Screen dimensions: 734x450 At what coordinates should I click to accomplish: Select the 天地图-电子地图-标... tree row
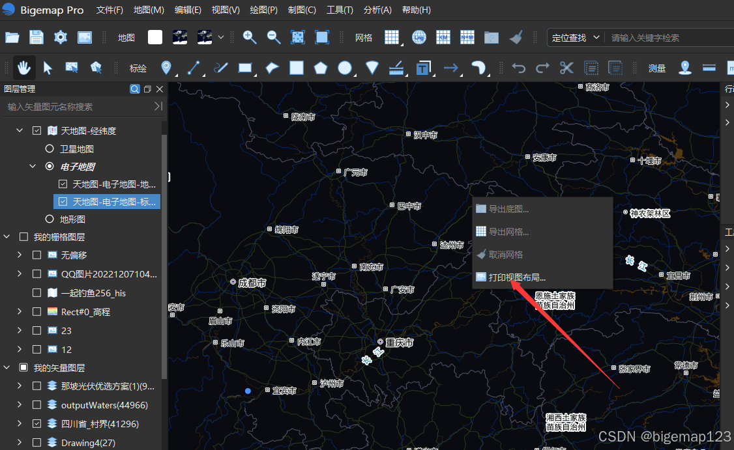107,202
